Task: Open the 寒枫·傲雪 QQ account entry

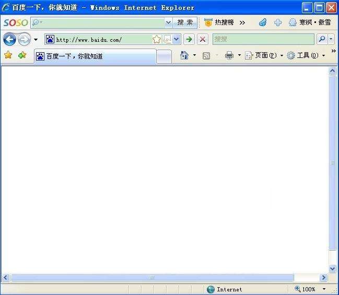Action: tap(310, 22)
